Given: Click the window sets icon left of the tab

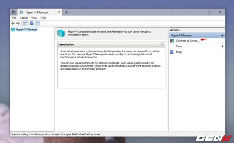Looking at the screenshot, I should [14, 12].
